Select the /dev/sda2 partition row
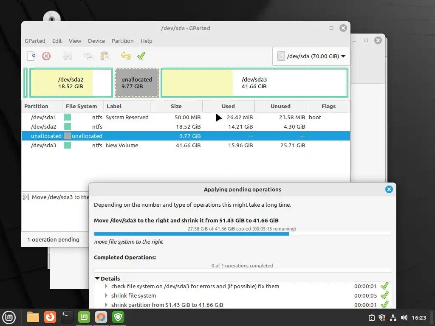 coord(186,126)
